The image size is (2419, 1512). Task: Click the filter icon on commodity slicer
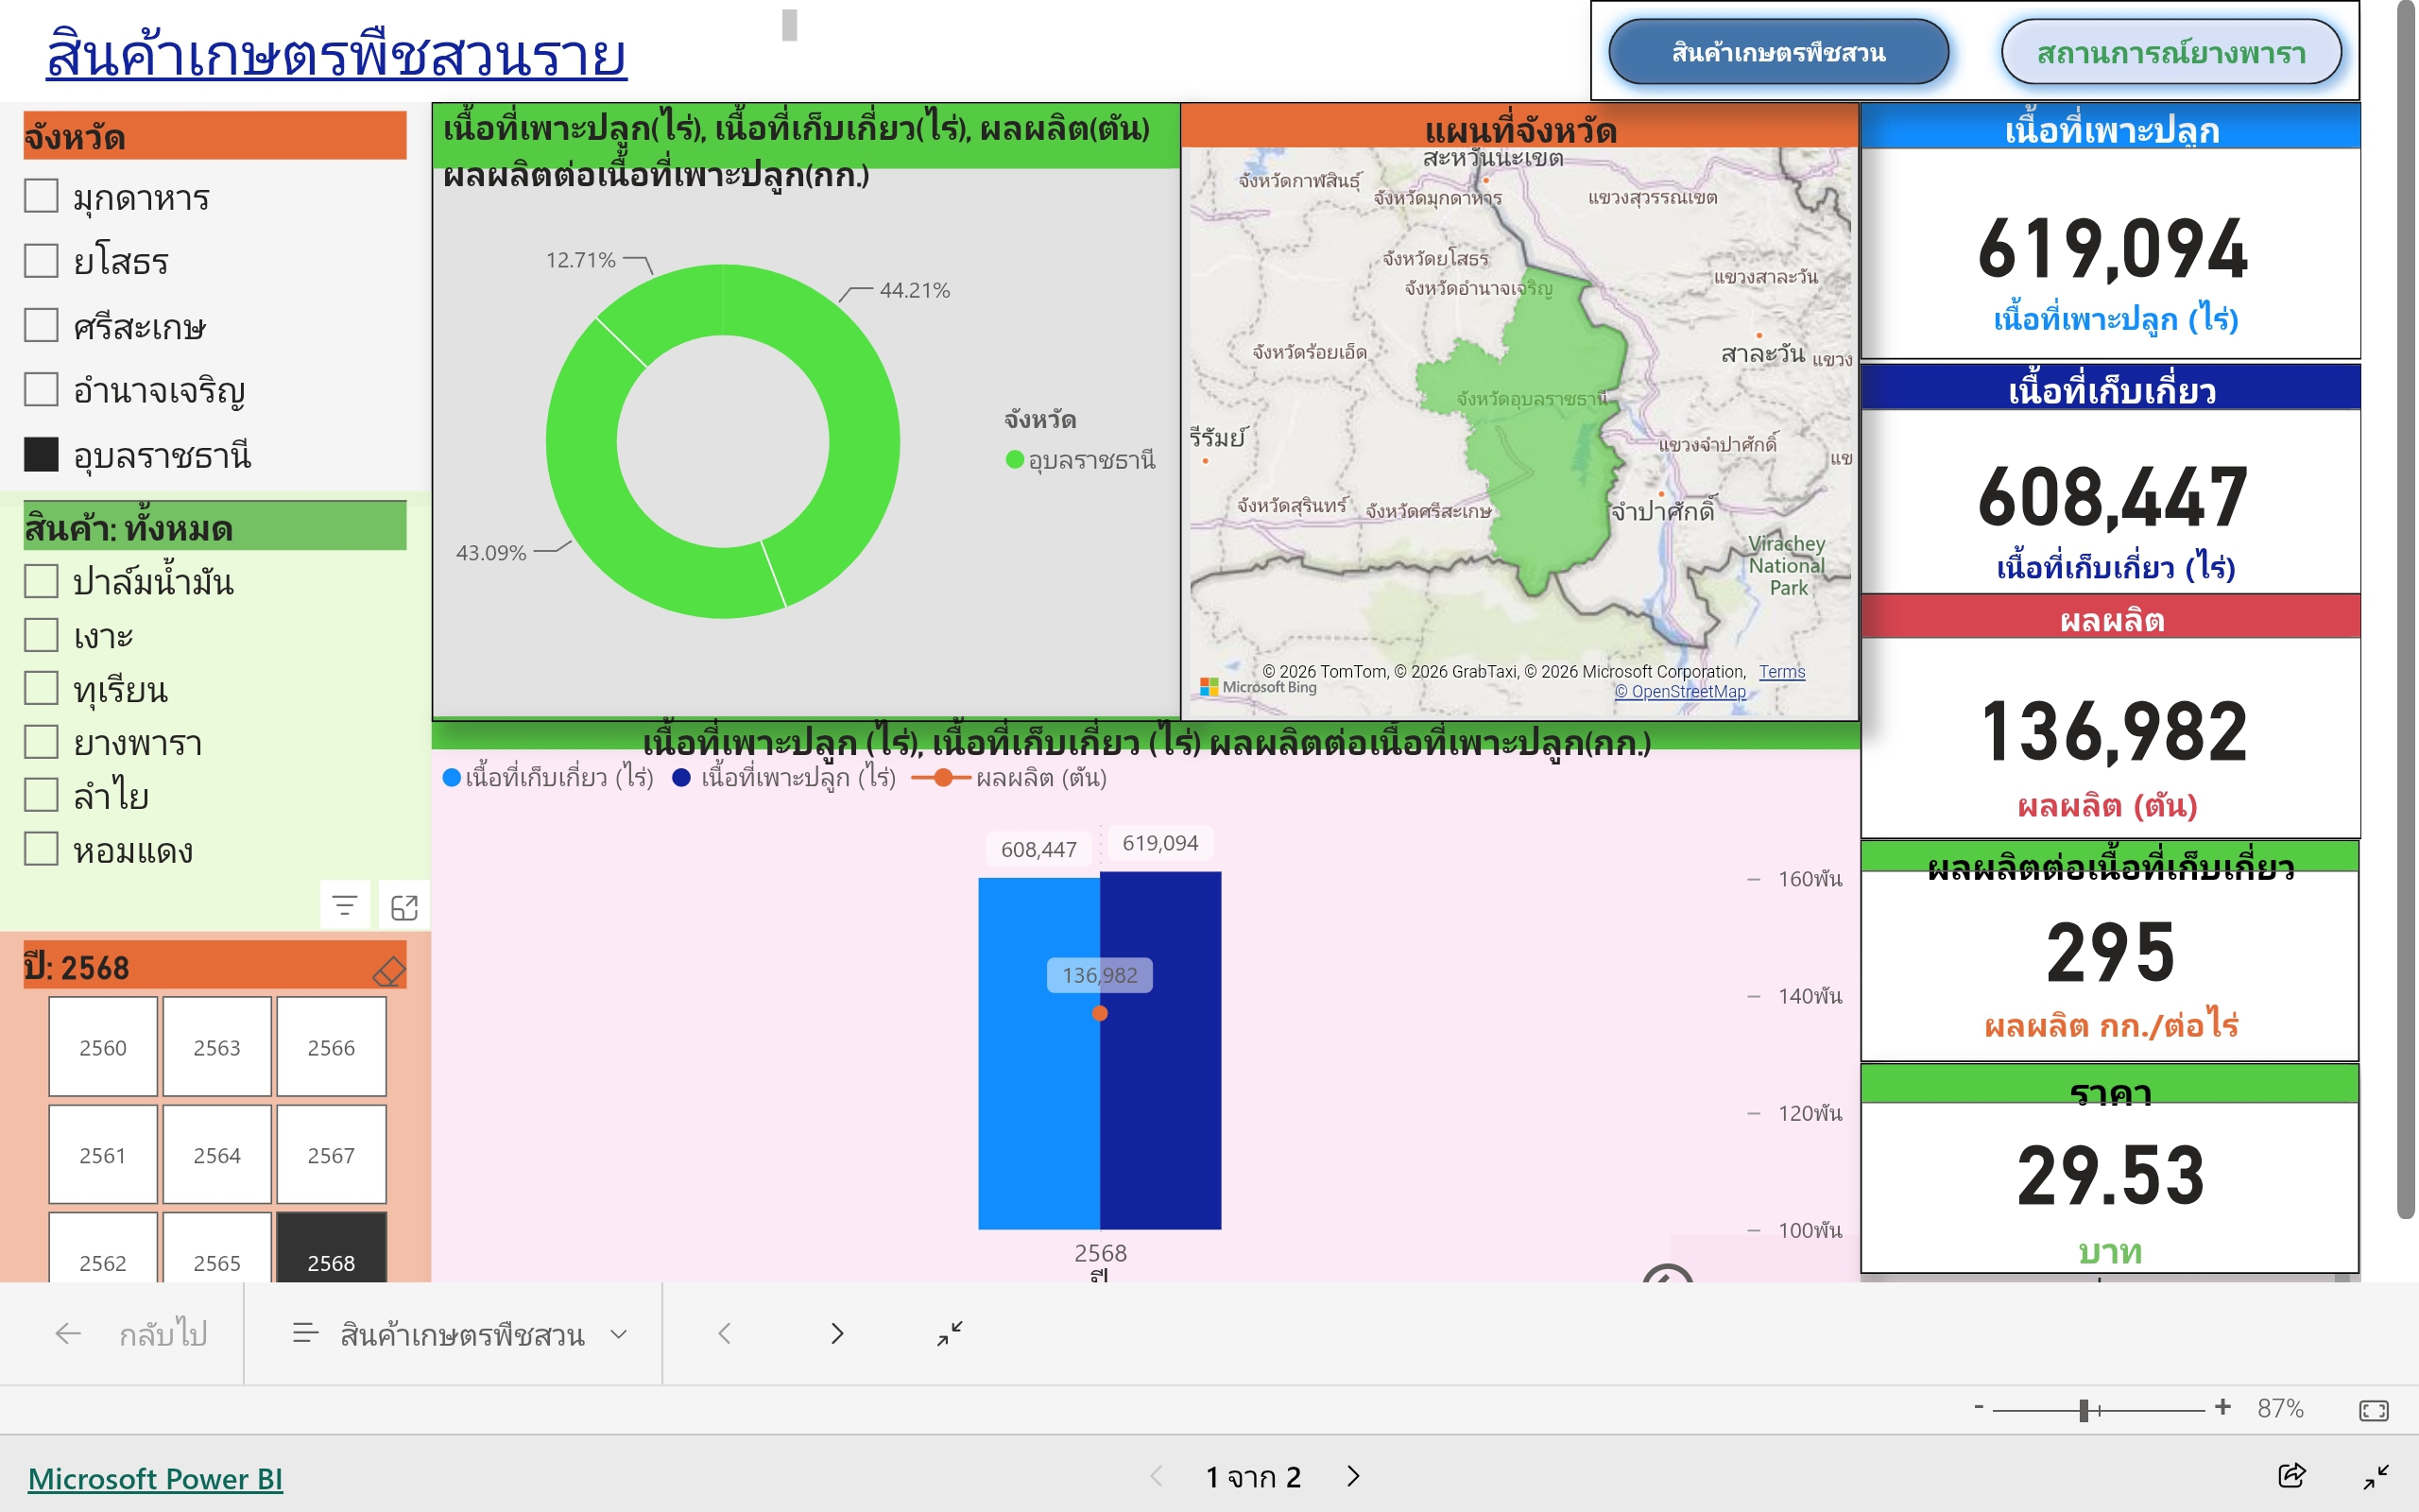pyautogui.click(x=345, y=906)
